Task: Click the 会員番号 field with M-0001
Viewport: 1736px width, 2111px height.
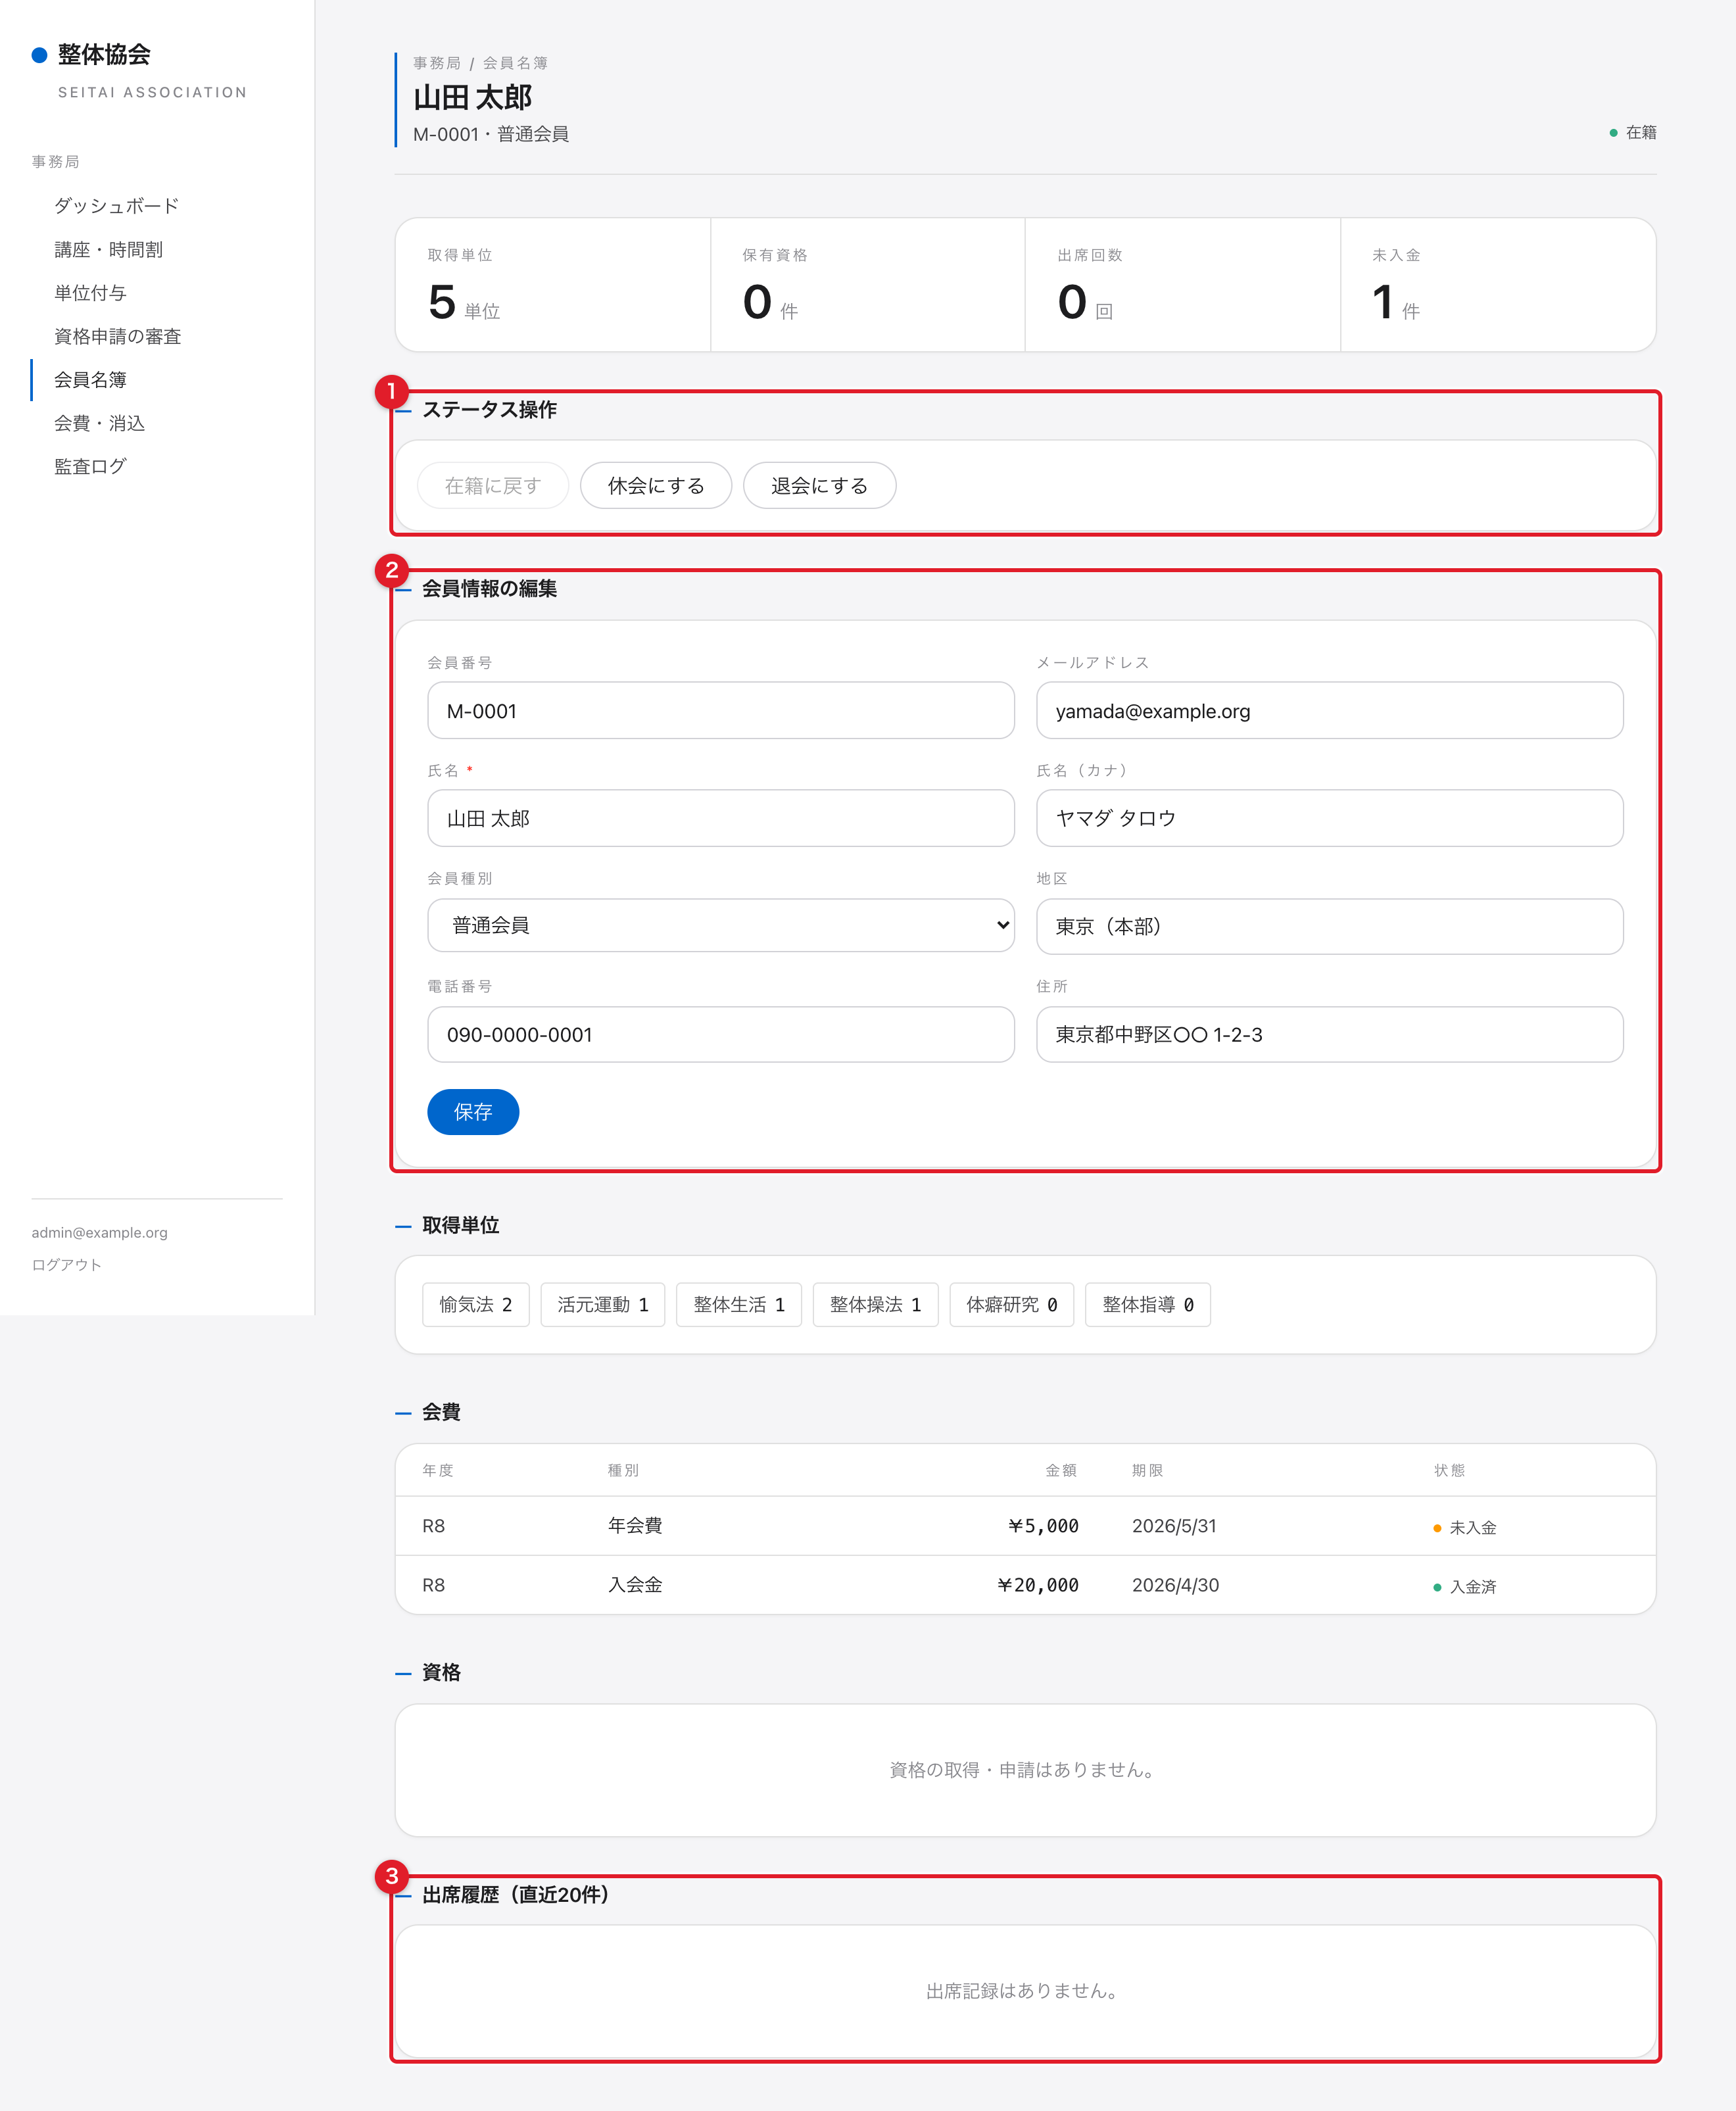Action: pos(720,711)
